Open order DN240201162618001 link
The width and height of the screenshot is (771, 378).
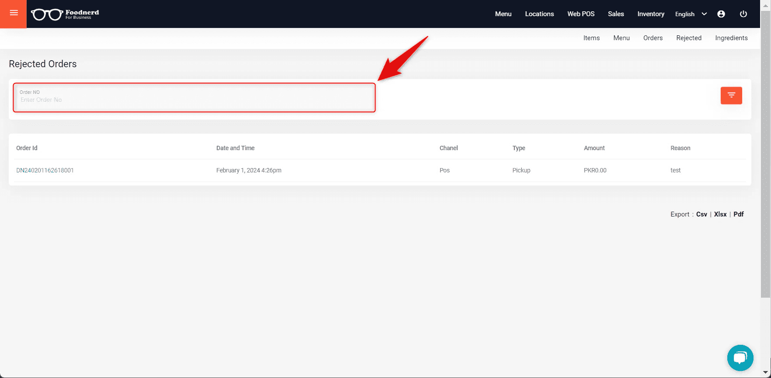[x=45, y=170]
